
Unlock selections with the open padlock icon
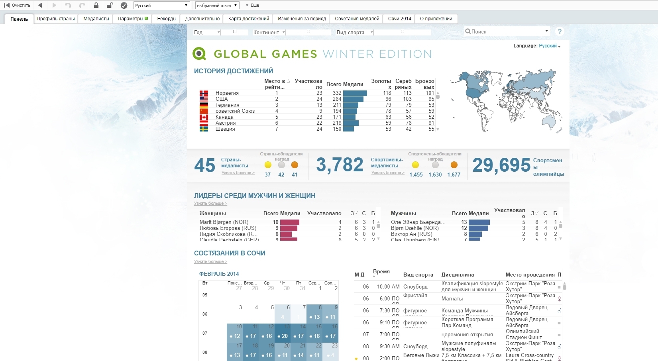click(x=110, y=5)
